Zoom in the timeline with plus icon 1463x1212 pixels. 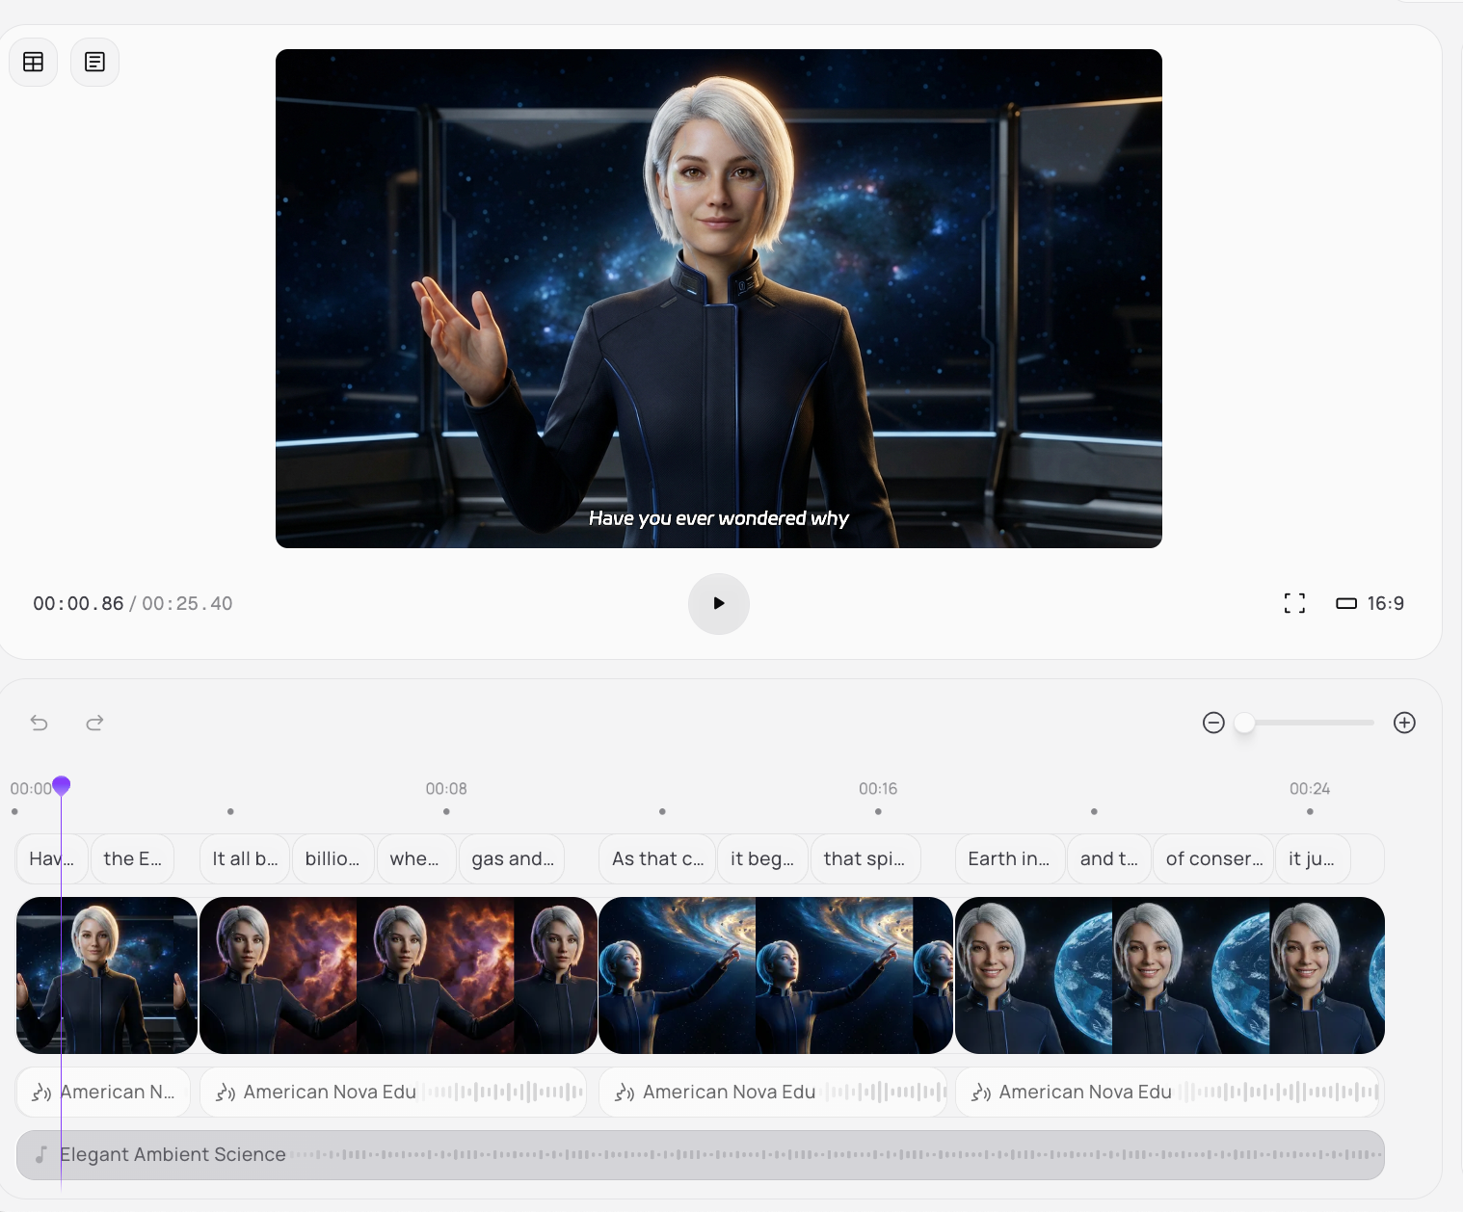[1404, 723]
